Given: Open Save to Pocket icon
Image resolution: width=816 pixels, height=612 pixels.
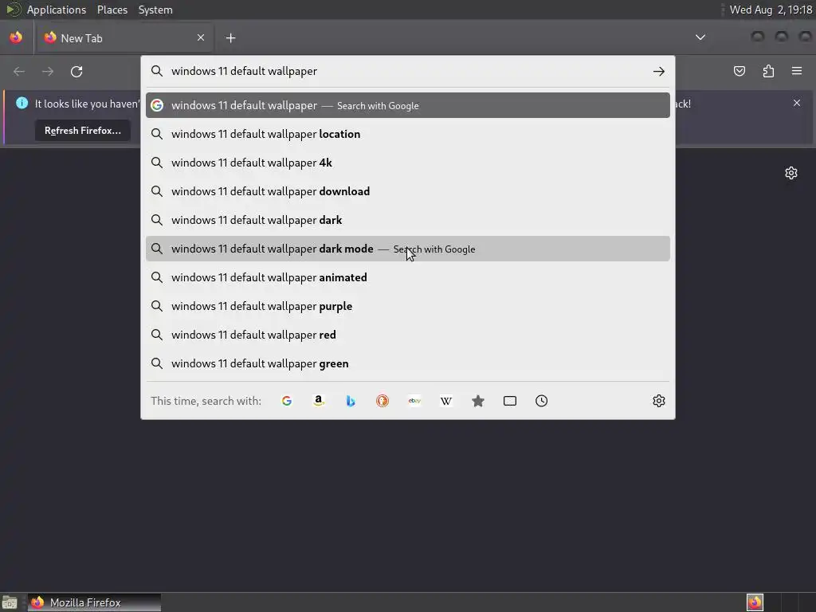Looking at the screenshot, I should [739, 71].
